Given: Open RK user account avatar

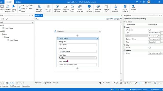Looking at the screenshot, I should tap(149, 2).
